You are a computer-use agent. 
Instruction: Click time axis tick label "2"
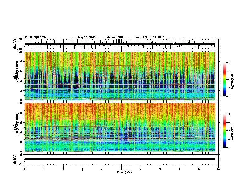[x=63, y=170]
